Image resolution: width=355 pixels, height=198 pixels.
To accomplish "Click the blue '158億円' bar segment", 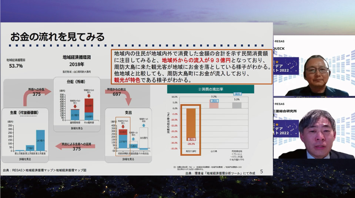I will click(x=89, y=116).
